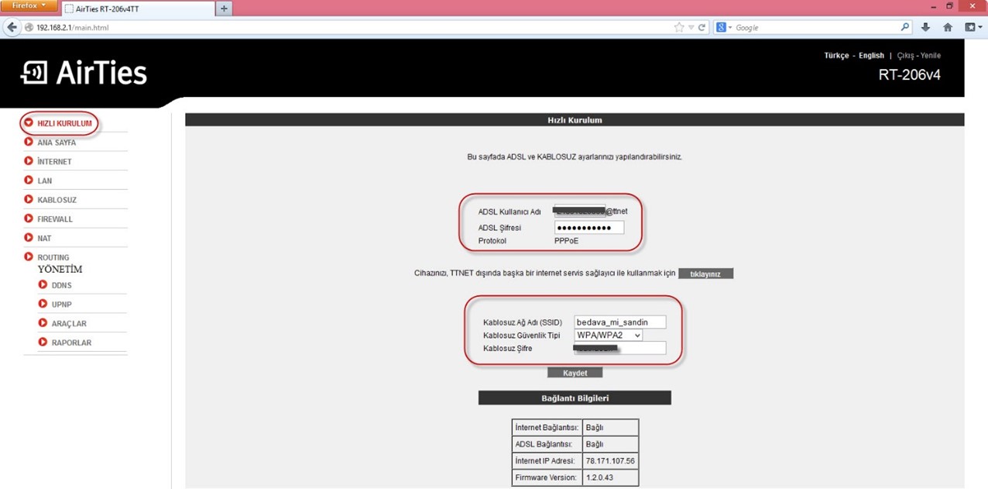The width and height of the screenshot is (988, 489).
Task: Open the KABLOSUZ menu section
Action: (57, 200)
